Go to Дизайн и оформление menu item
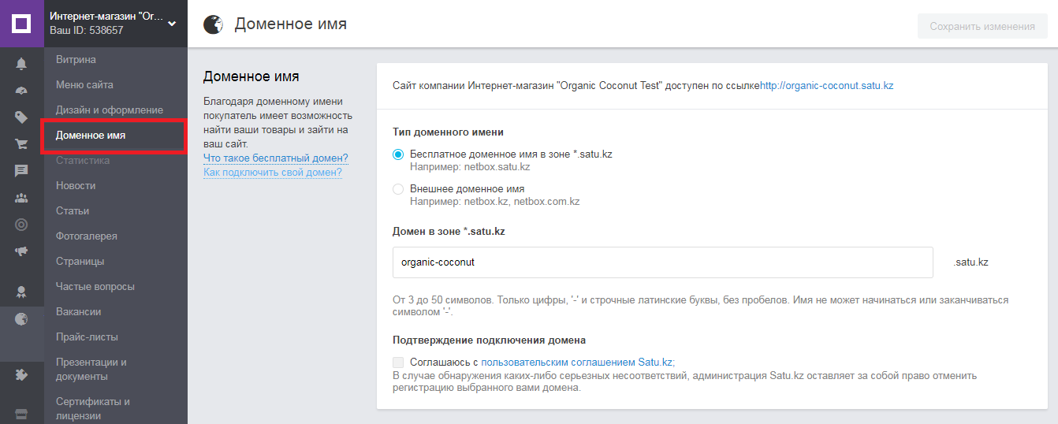 click(x=110, y=110)
